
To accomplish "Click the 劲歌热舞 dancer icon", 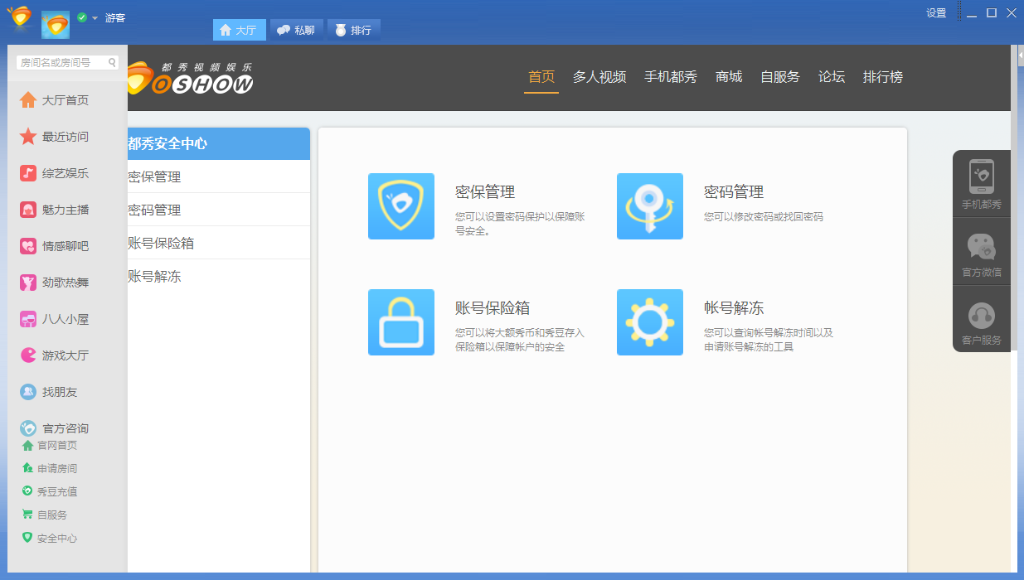I will pos(28,283).
